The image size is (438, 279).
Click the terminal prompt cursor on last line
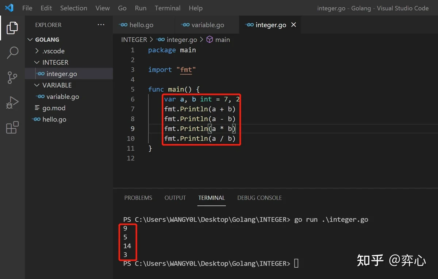[x=296, y=263]
